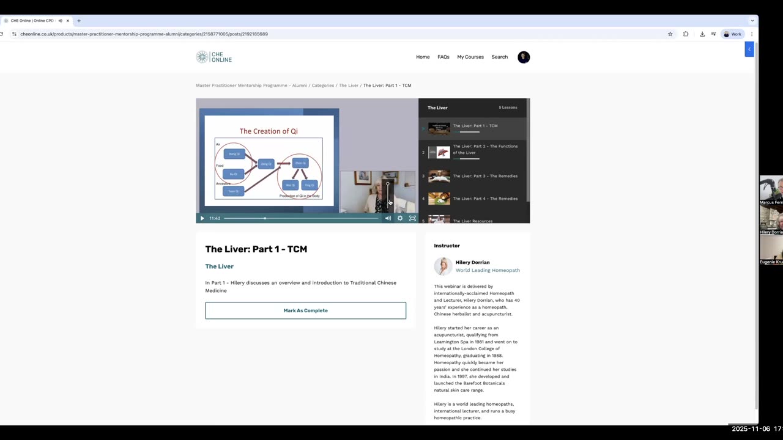
Task: Go to the Home menu item
Action: click(x=423, y=57)
